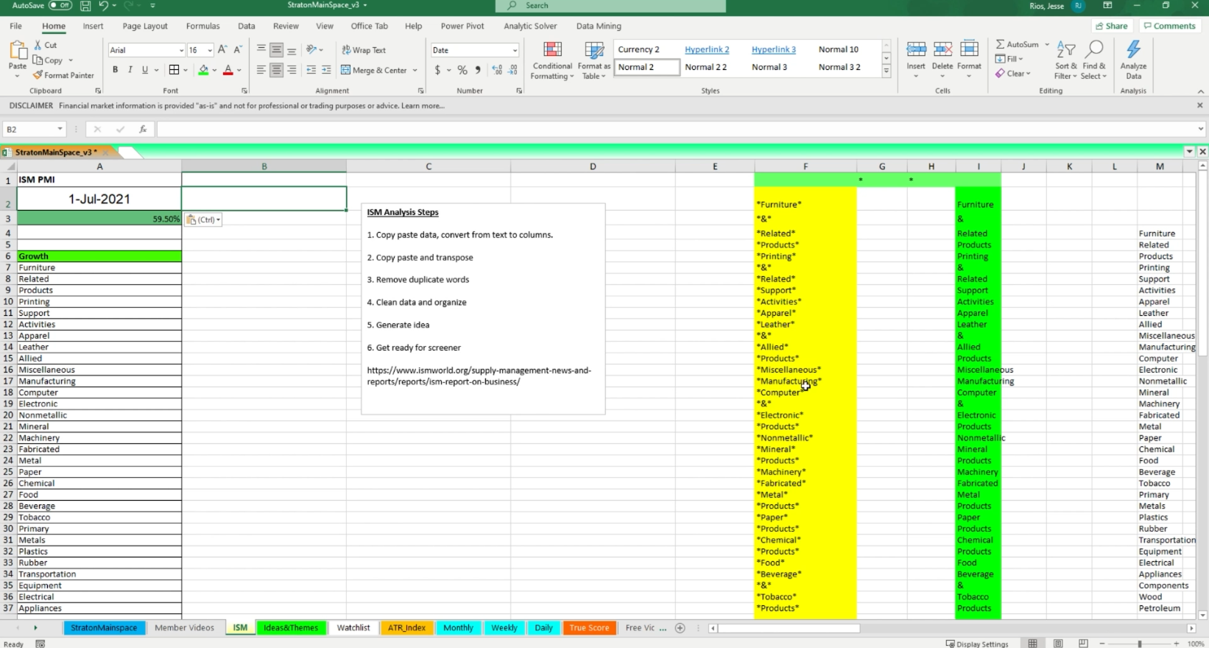Click the Conditional Formatting icon
The height and width of the screenshot is (648, 1209).
552,50
